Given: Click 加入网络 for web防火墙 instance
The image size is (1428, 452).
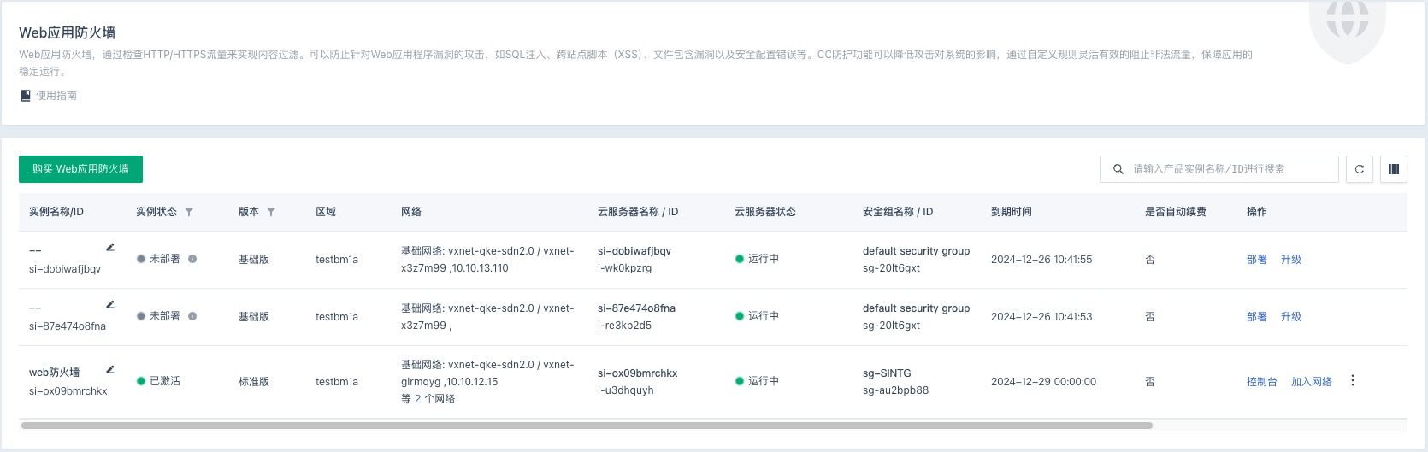Looking at the screenshot, I should (1312, 382).
